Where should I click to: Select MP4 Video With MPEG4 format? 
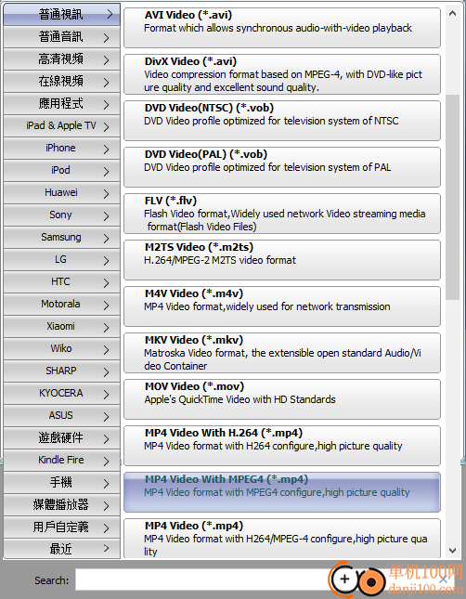pos(282,492)
